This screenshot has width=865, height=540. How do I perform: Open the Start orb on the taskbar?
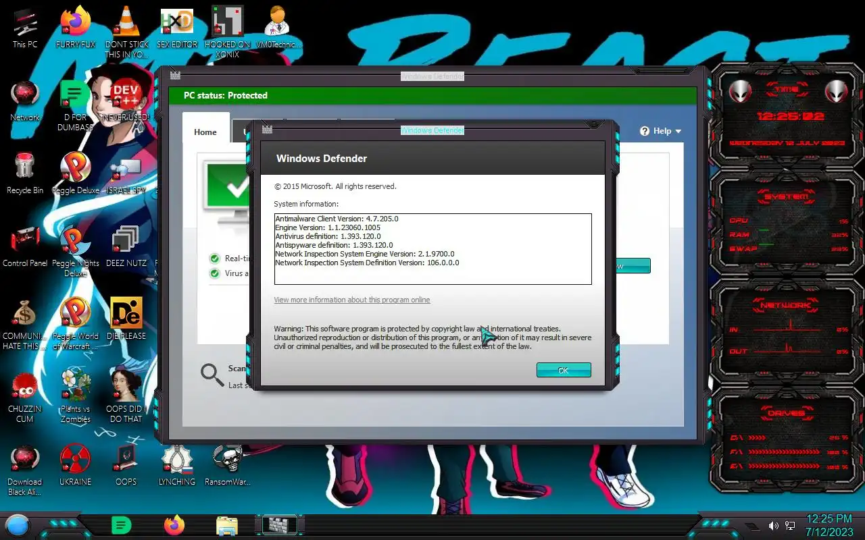(18, 524)
